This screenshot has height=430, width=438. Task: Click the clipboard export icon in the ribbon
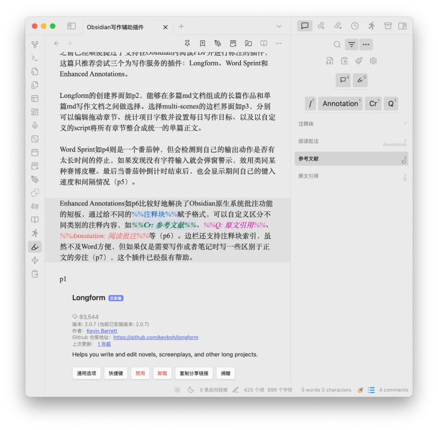(35, 274)
